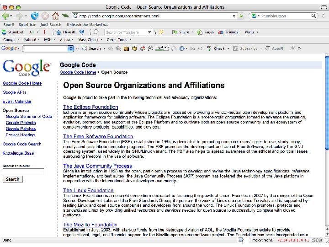This screenshot has width=329, height=247.
Task: Open the Google SEO toolbar menu
Action: click(x=11, y=40)
